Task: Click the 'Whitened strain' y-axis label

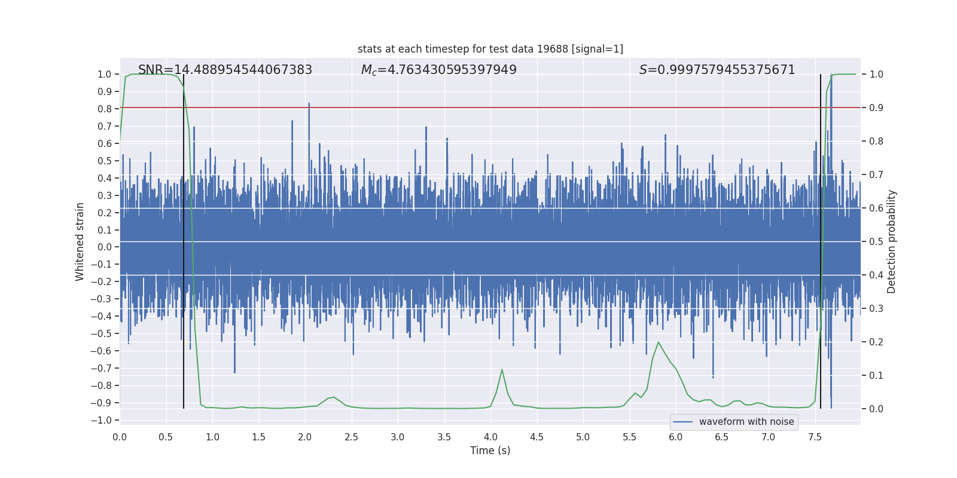Action: (80, 241)
